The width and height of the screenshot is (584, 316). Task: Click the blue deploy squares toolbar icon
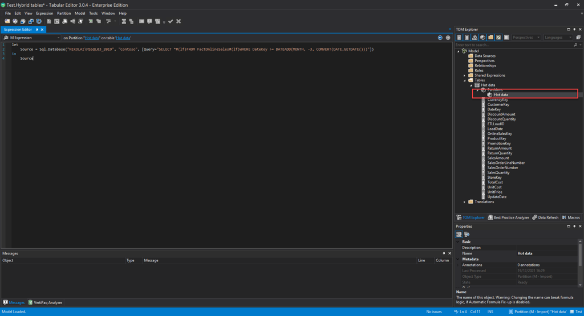coord(31,22)
